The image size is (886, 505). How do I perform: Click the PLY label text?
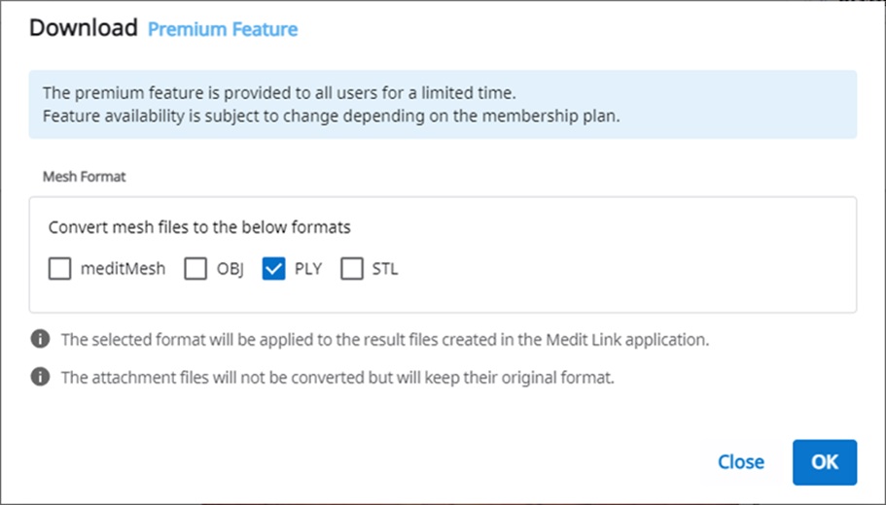308,269
